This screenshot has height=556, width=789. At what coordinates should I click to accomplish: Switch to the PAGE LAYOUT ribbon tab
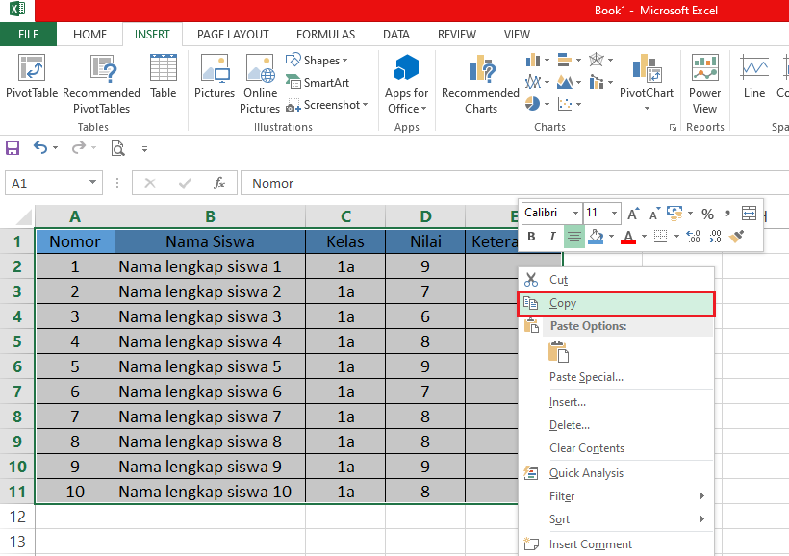[x=232, y=34]
